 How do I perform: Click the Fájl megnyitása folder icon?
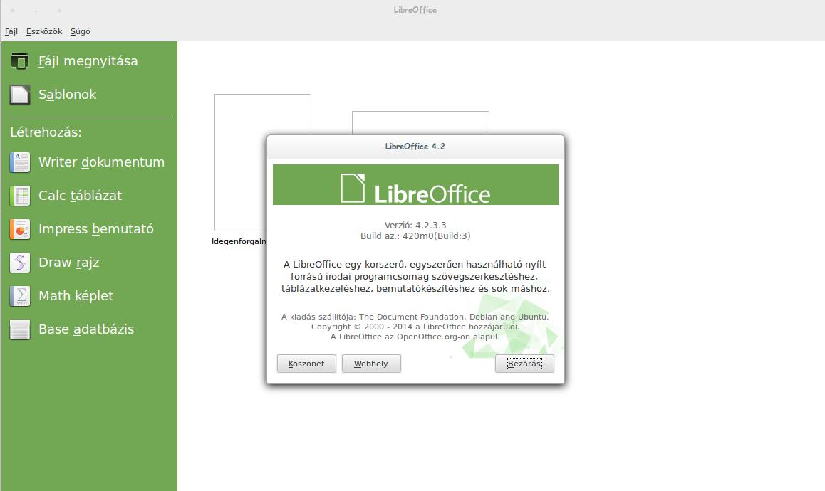point(20,61)
